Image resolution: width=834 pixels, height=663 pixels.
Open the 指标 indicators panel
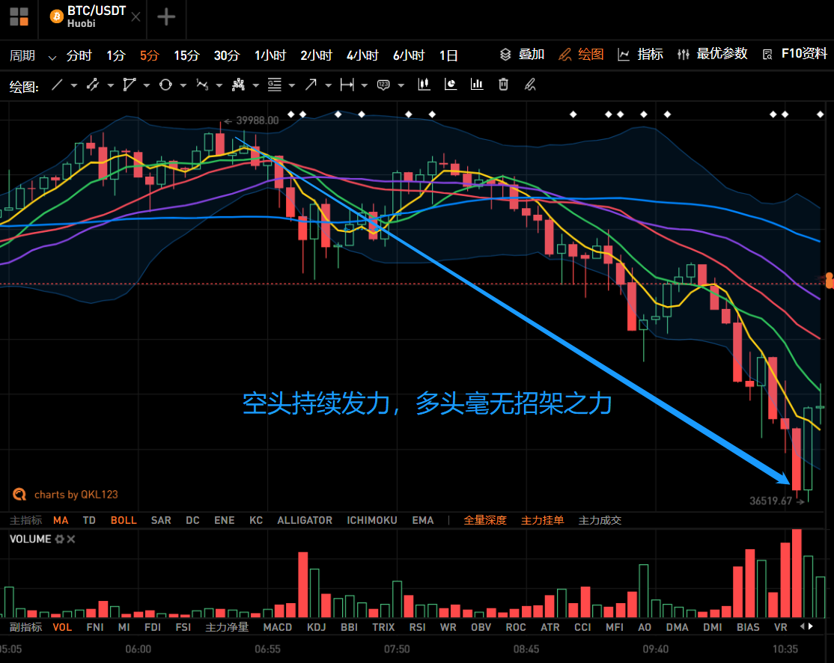[x=640, y=54]
